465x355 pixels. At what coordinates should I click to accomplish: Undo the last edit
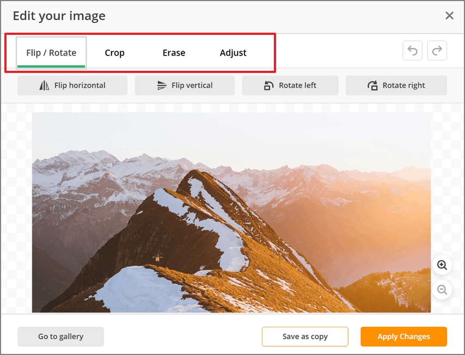(412, 51)
